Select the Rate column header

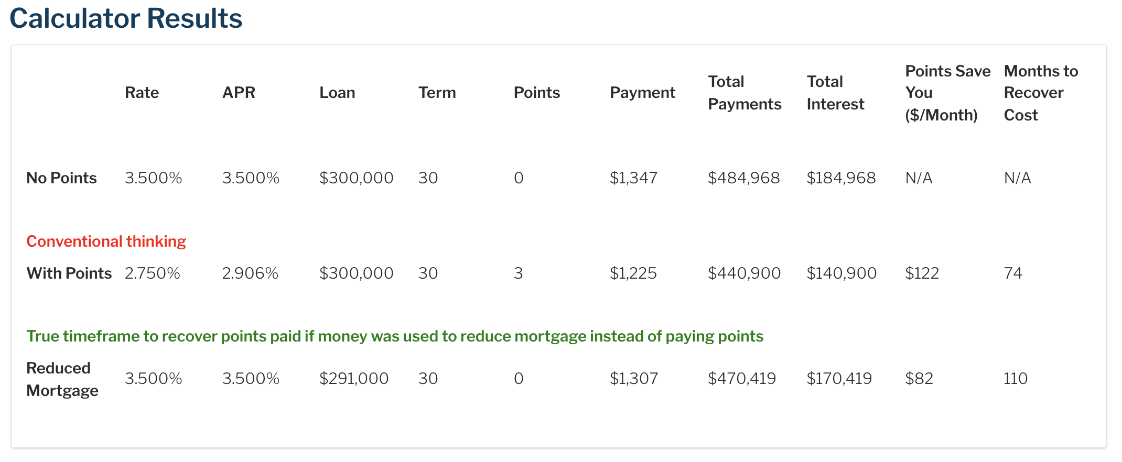click(142, 93)
